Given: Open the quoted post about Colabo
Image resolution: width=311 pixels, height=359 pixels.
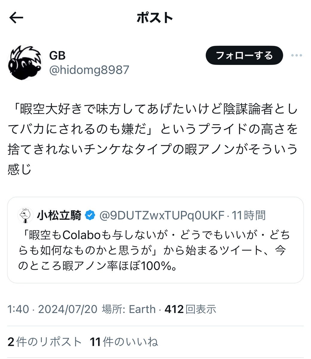Looking at the screenshot, I should click(x=155, y=240).
